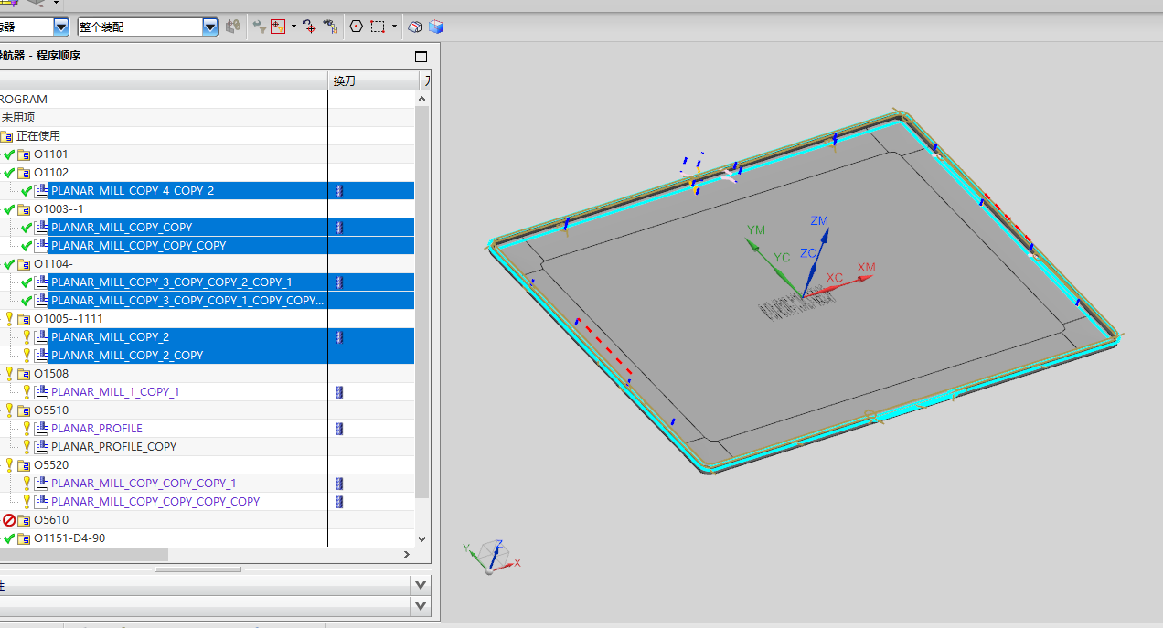The image size is (1163, 628).
Task: Expand the second collapsed panel chevron below the tree
Action: click(421, 605)
